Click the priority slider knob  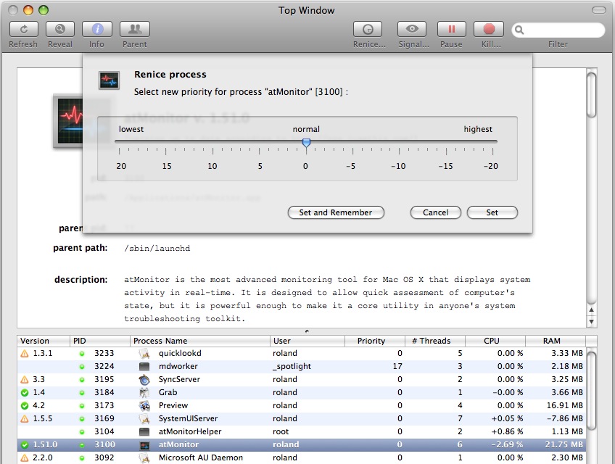pyautogui.click(x=306, y=143)
